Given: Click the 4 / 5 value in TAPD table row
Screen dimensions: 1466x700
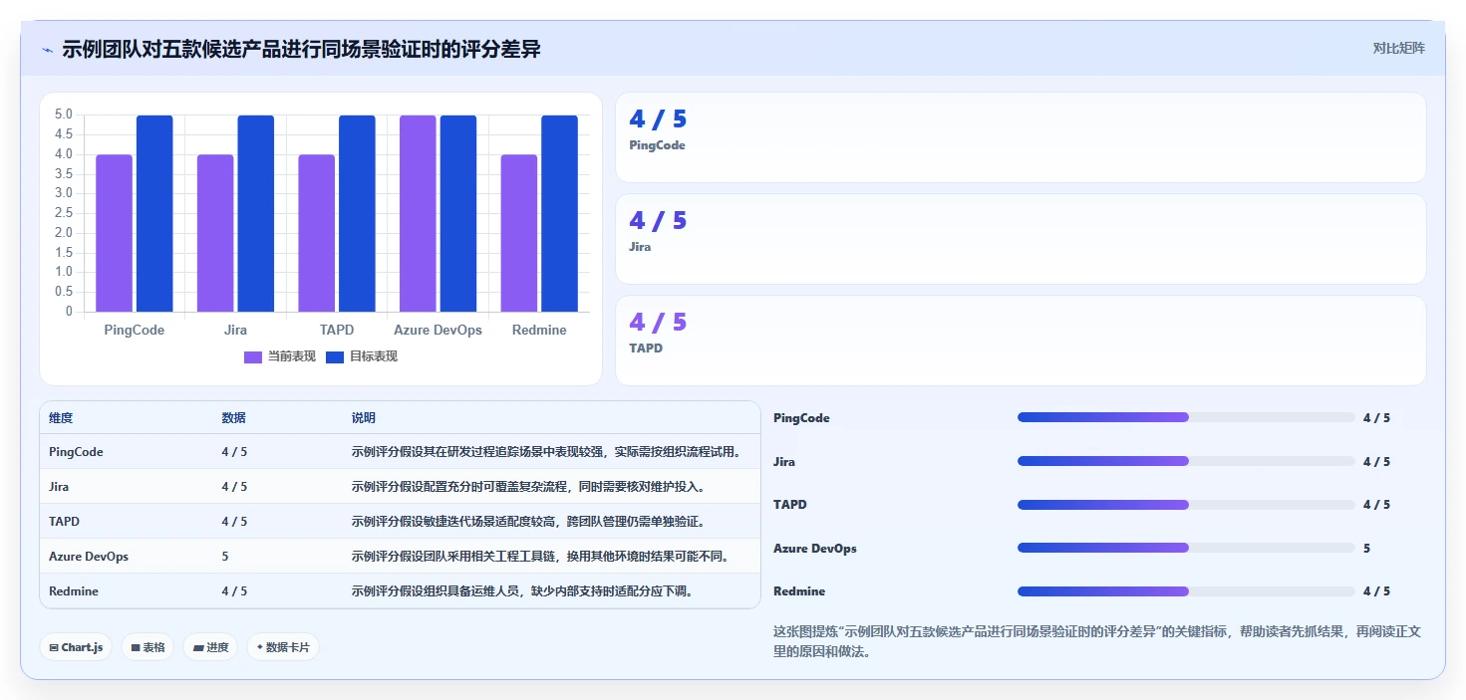Looking at the screenshot, I should (x=234, y=522).
